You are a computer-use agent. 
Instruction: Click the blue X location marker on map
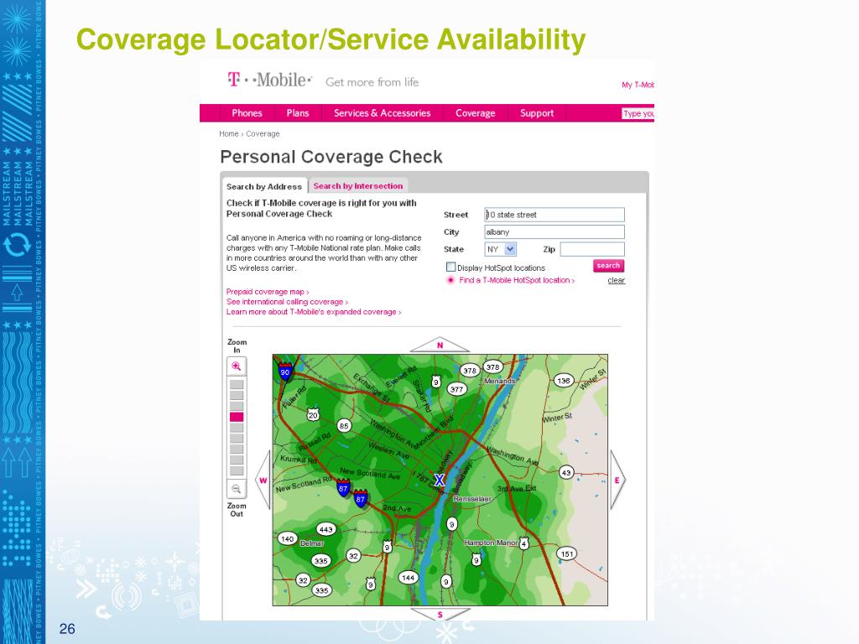440,480
